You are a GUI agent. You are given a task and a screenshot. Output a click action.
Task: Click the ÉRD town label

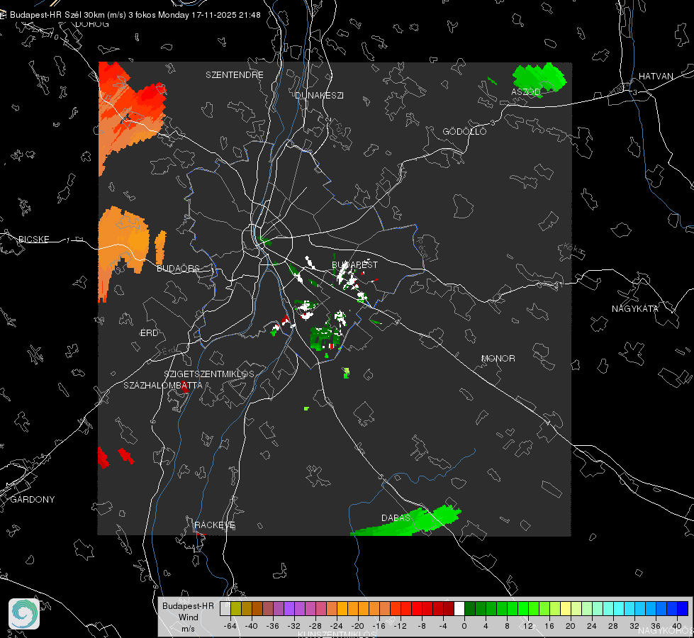pyautogui.click(x=149, y=333)
